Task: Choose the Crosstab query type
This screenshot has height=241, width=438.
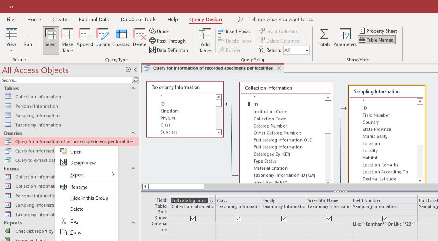Action: pos(121,37)
